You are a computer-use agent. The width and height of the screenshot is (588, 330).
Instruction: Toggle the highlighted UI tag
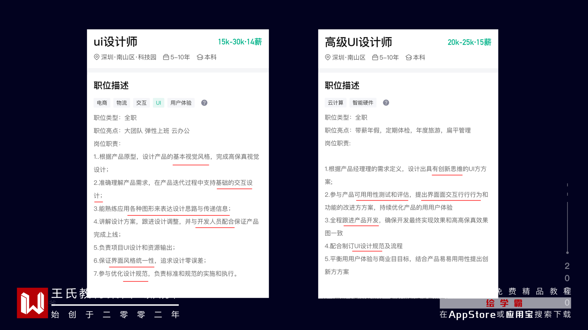[x=158, y=103]
